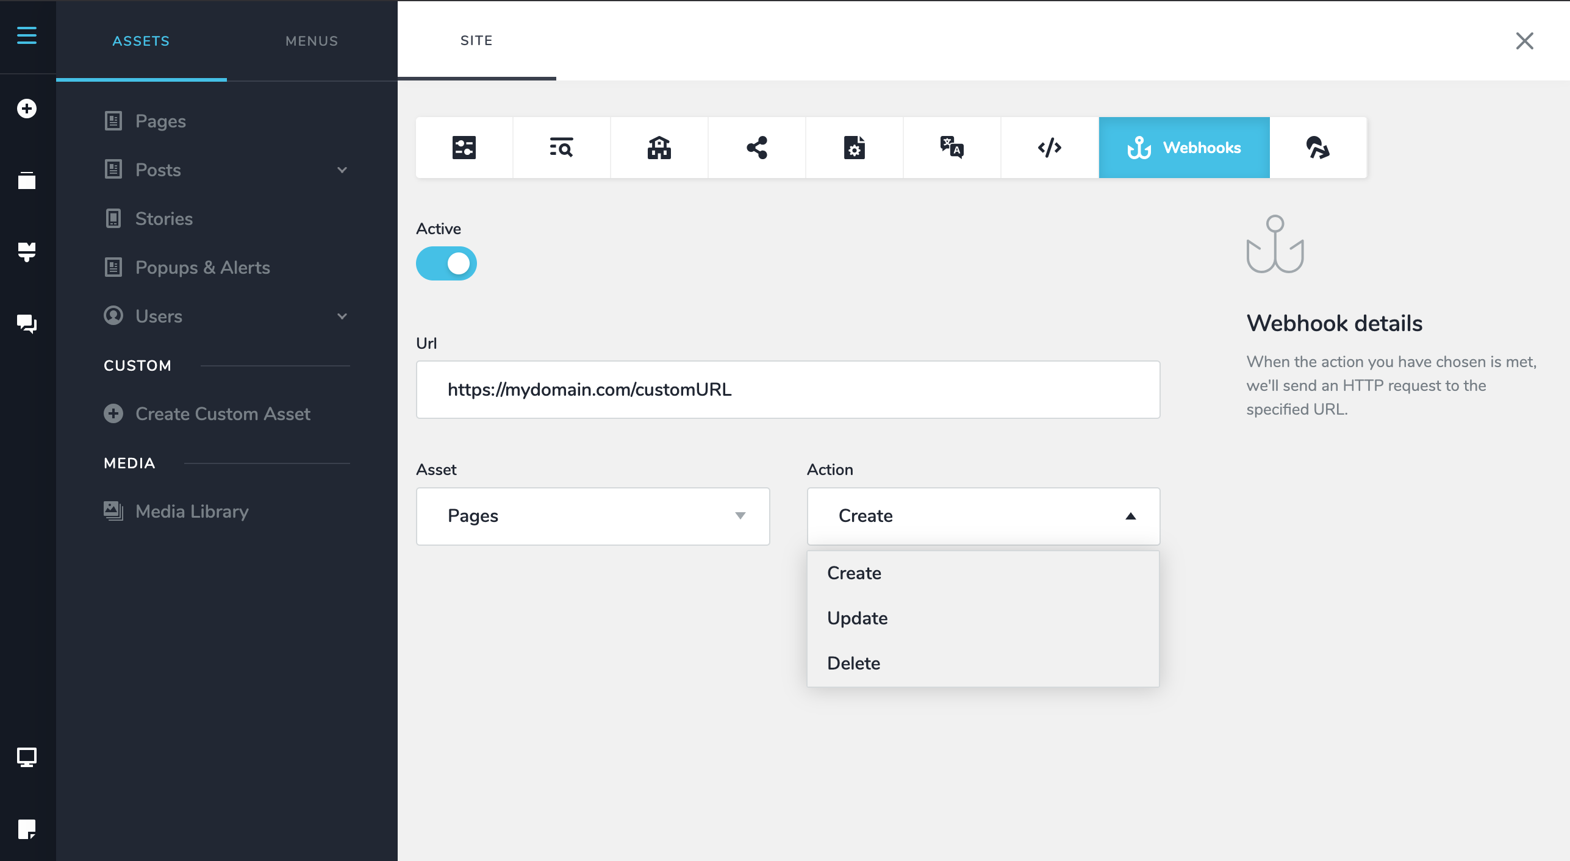The height and width of the screenshot is (861, 1570).
Task: Select Update from the Action list
Action: click(x=858, y=618)
